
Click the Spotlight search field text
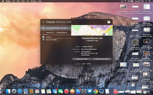(x=58, y=22)
